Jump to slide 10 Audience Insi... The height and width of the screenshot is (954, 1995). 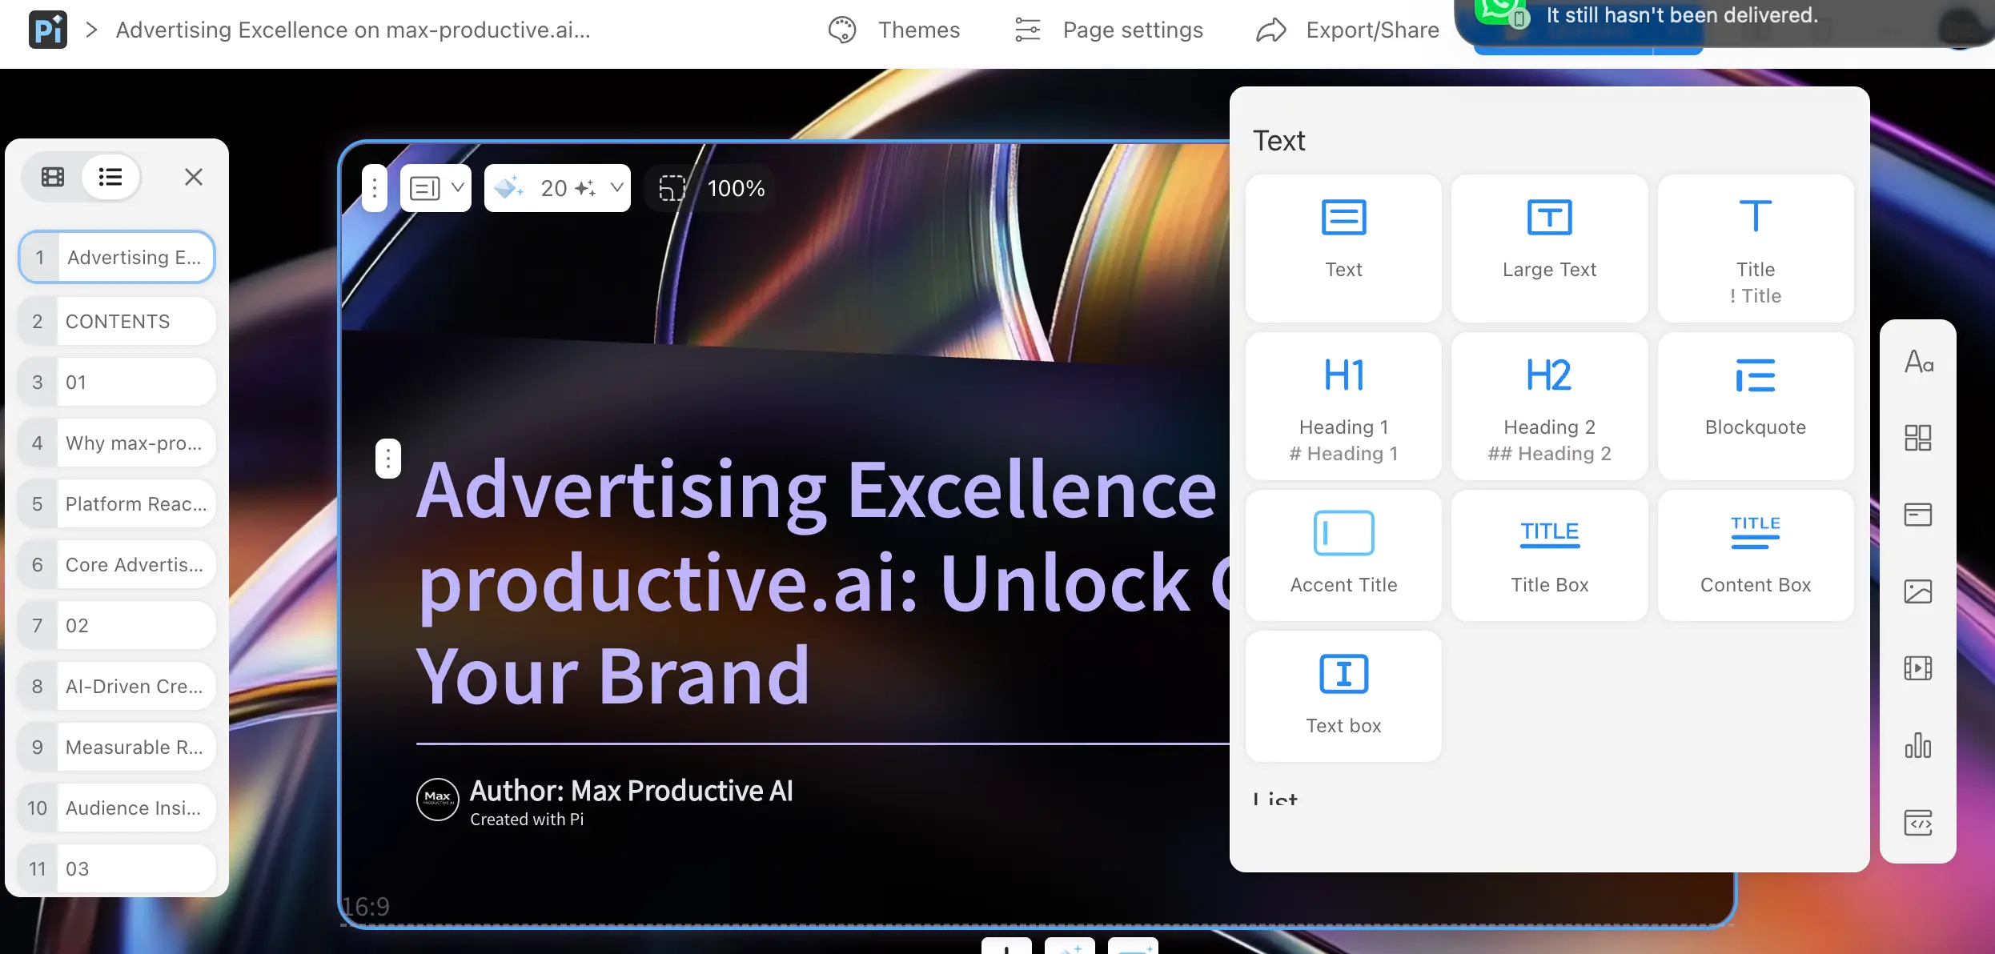[x=117, y=808]
